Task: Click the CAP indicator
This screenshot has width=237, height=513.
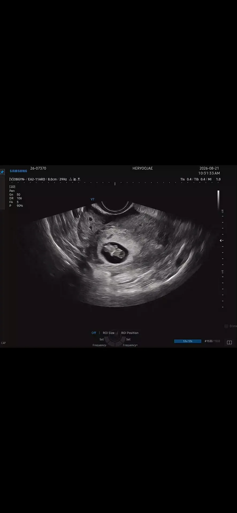Action: tap(3, 343)
